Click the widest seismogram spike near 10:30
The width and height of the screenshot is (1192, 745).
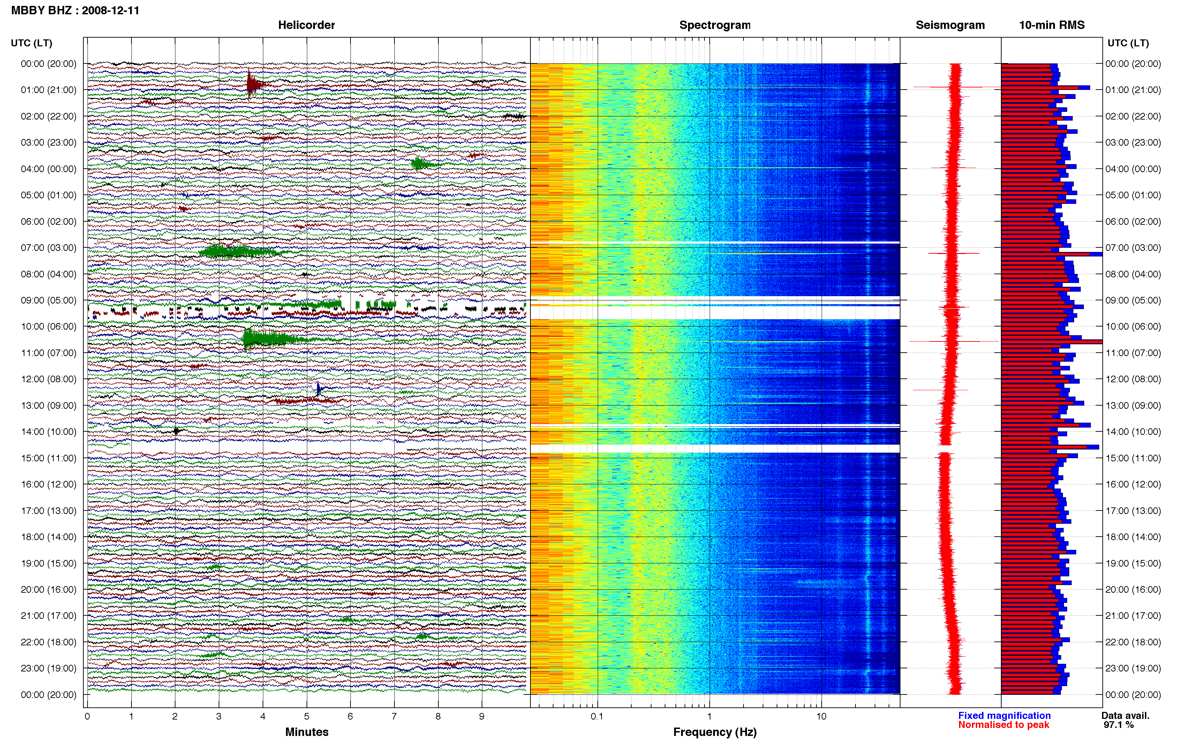pyautogui.click(x=954, y=341)
